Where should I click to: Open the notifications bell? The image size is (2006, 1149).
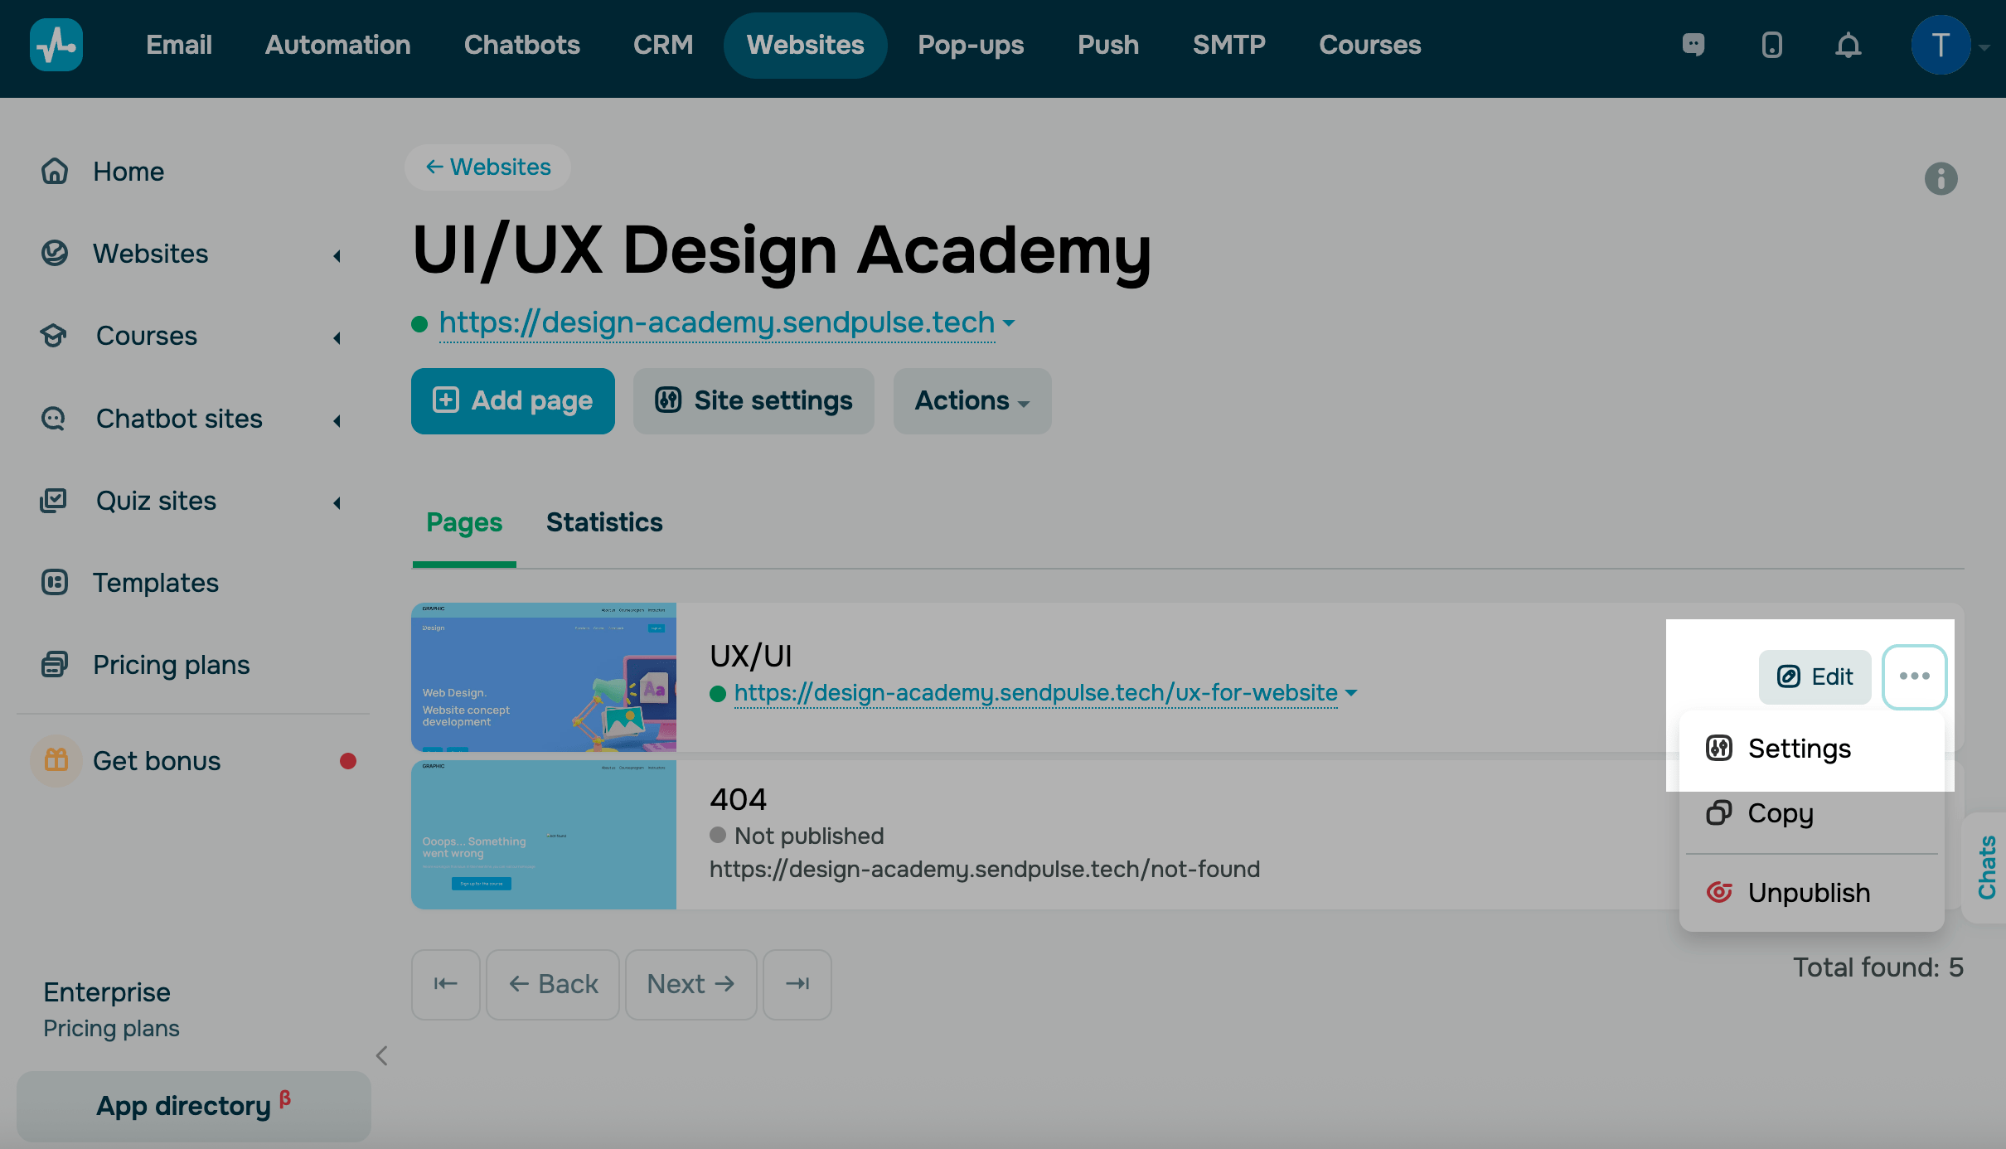[1848, 45]
